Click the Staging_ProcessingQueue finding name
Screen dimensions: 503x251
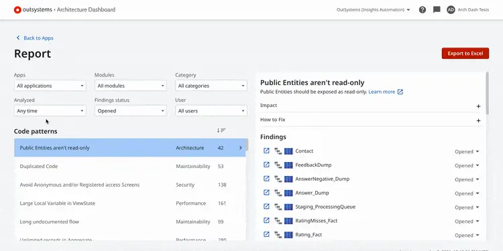[x=325, y=207]
